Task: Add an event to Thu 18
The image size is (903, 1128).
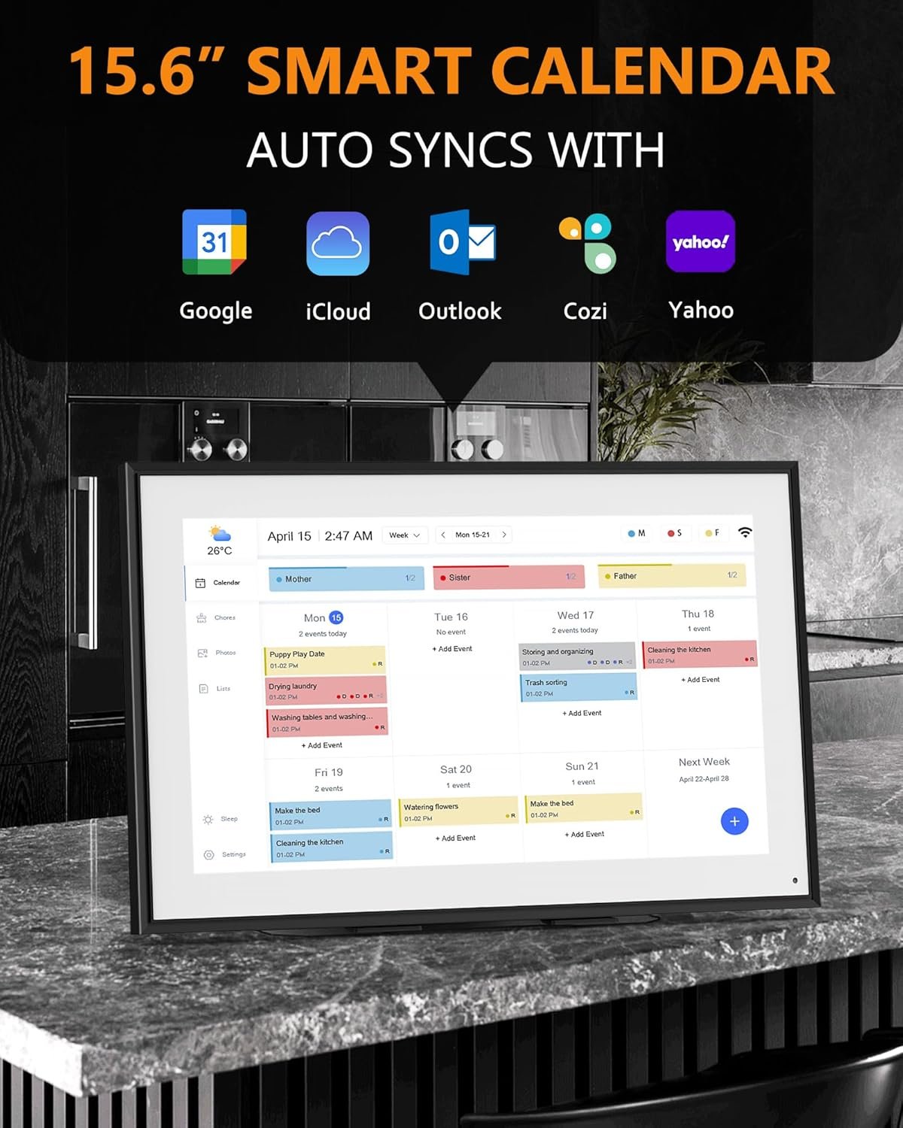Action: pos(699,679)
